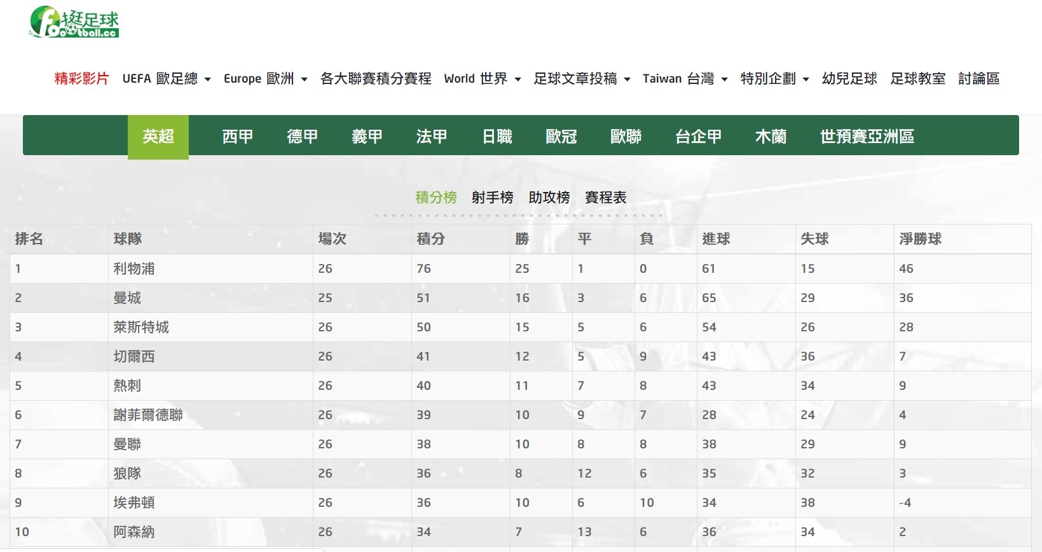
Task: Click 狼隊's draws value 12
Action: (585, 474)
